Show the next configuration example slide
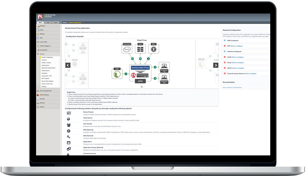This screenshot has height=176, width=306. coord(215,65)
